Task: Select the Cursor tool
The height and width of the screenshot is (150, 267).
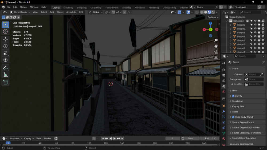Action: (x=5, y=32)
